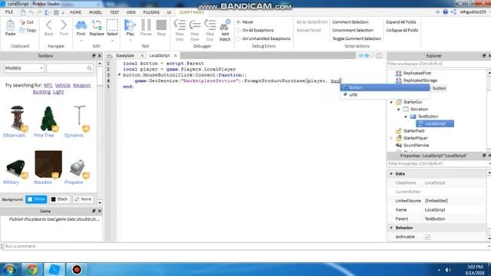Switch to the MODEL ribbon tab
Screen dimensions: 491x276
[x=95, y=12]
